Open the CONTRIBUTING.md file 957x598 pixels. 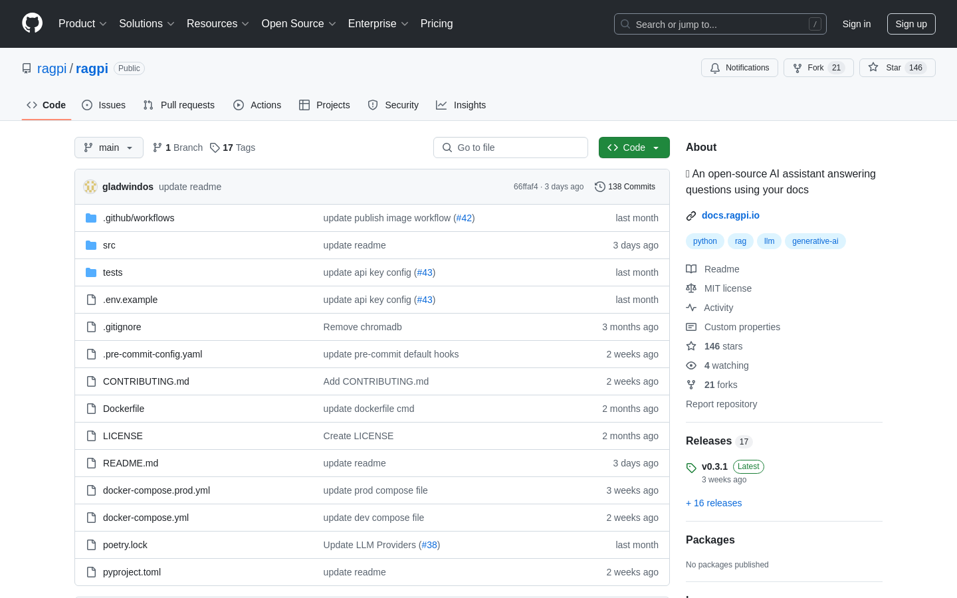point(146,381)
